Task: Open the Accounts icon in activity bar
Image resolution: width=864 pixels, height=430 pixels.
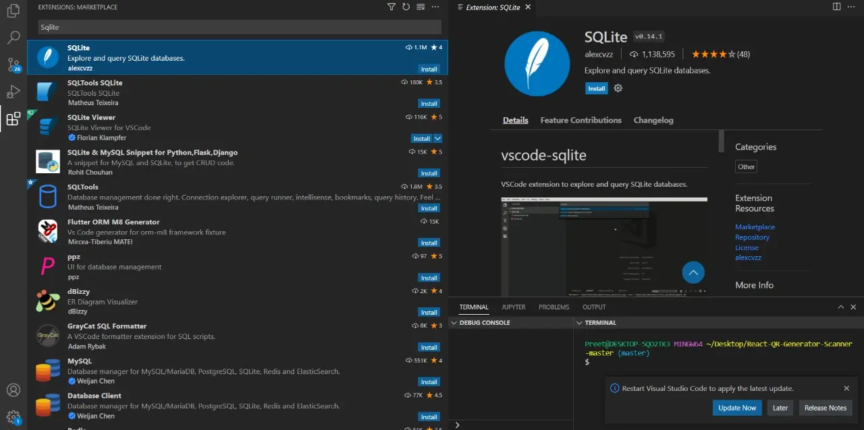Action: coord(13,390)
